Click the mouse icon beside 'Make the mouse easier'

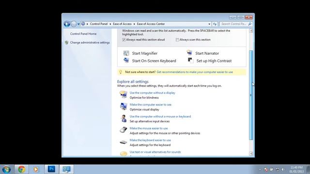click(x=124, y=130)
